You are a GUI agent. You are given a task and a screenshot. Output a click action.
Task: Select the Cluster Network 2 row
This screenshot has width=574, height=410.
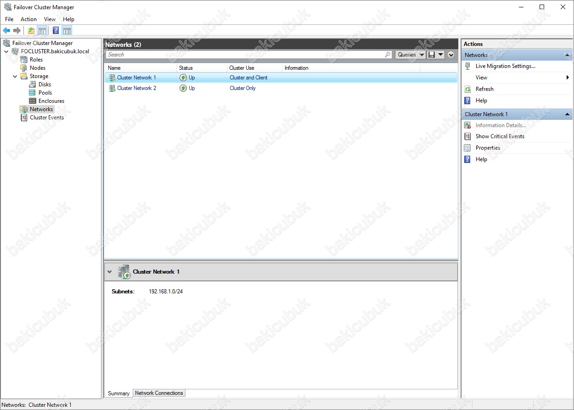tap(281, 88)
